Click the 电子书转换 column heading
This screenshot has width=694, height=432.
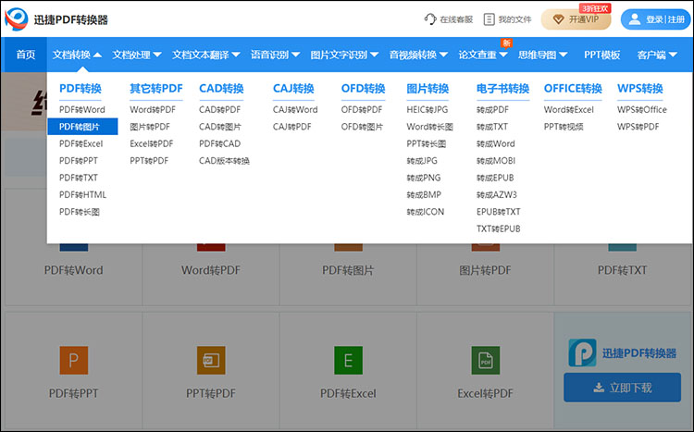tap(502, 89)
